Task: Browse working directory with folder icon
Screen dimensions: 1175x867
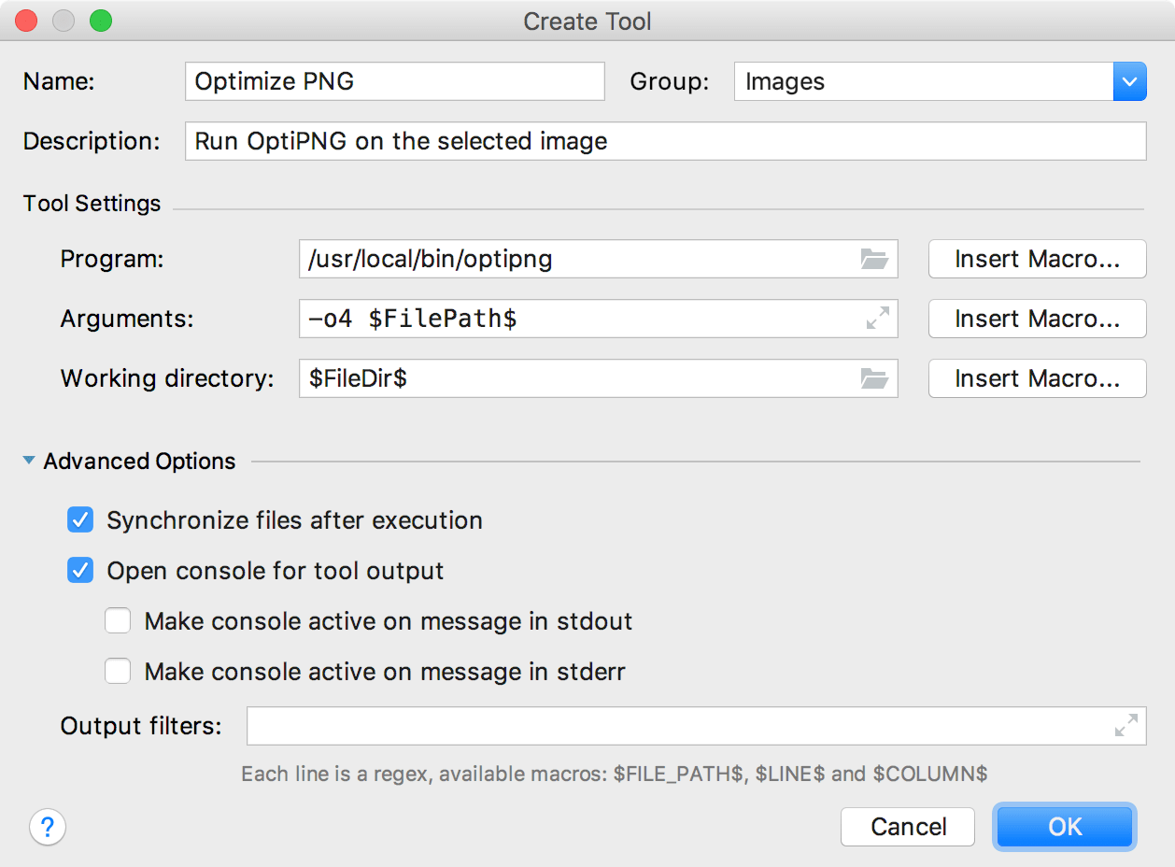Action: tap(874, 378)
